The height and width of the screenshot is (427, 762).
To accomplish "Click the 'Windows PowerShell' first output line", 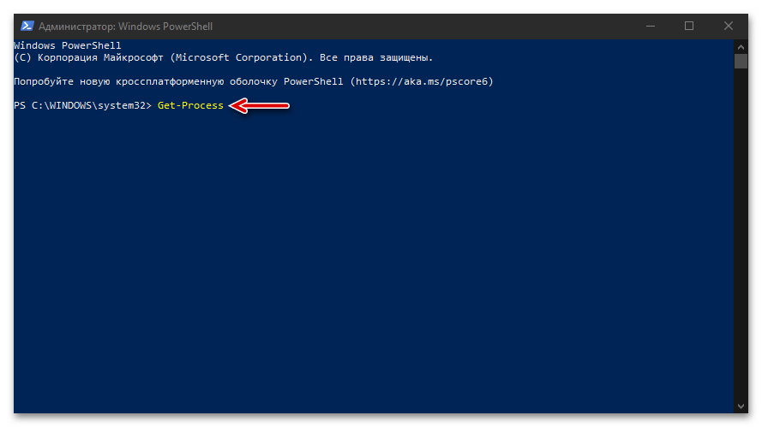I will pos(68,45).
